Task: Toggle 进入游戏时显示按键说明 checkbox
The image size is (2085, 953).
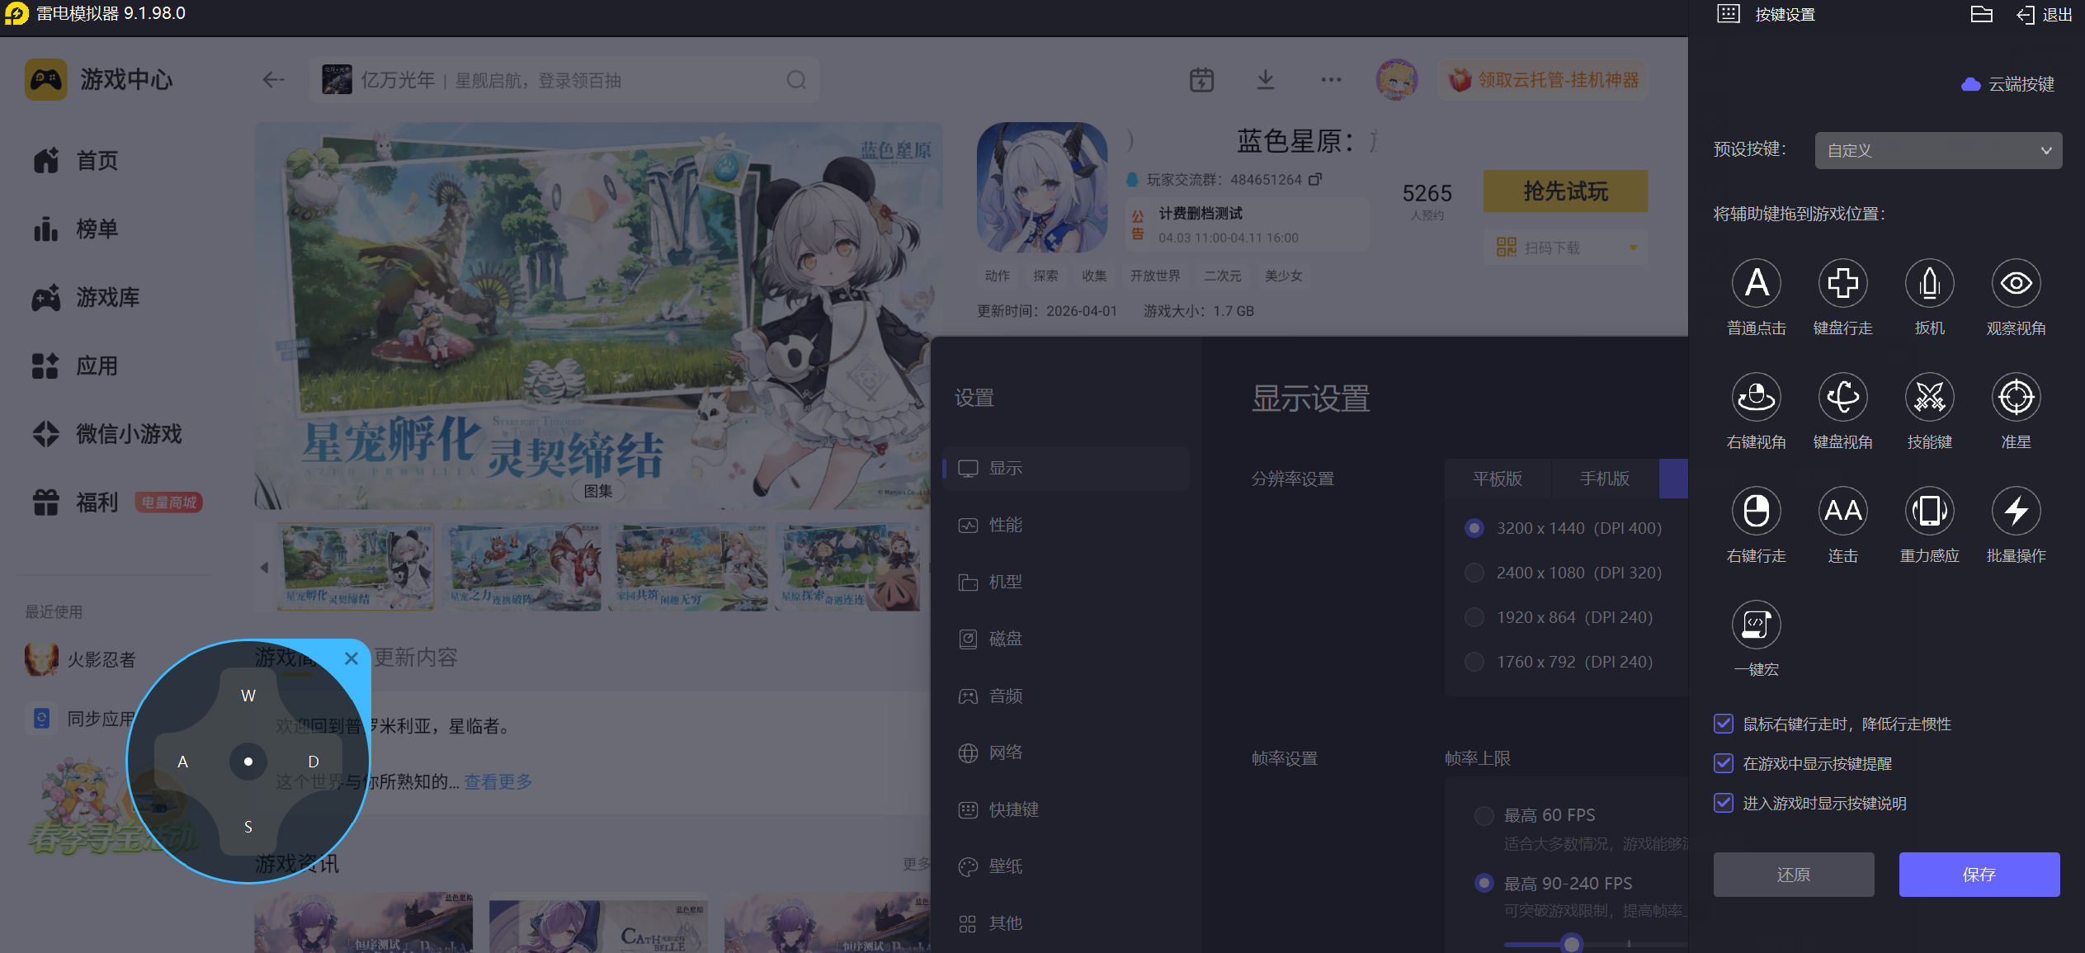Action: [x=1724, y=803]
